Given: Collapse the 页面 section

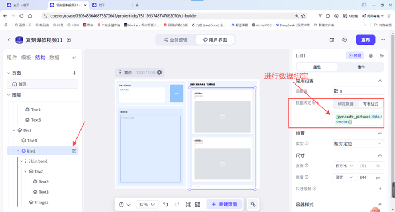Looking at the screenshot, I should (9, 73).
